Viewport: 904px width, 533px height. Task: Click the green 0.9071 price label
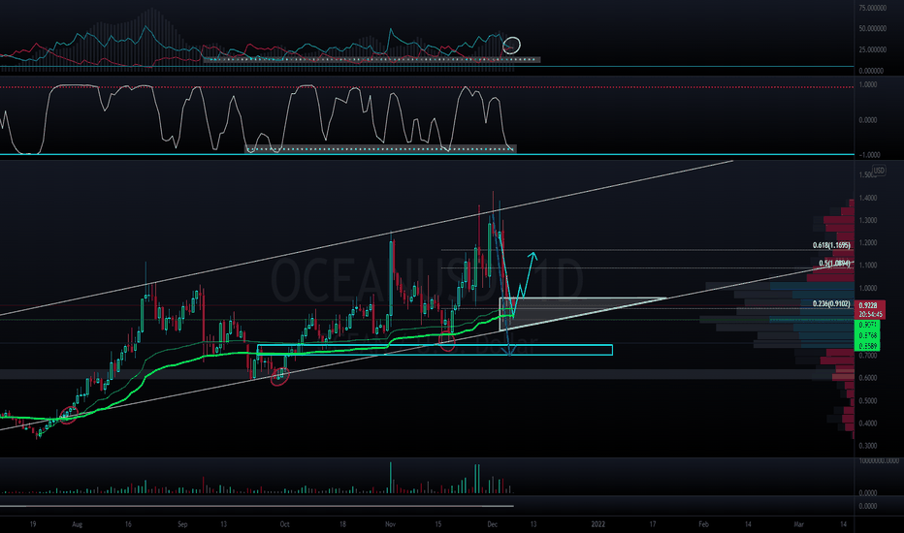tap(868, 325)
